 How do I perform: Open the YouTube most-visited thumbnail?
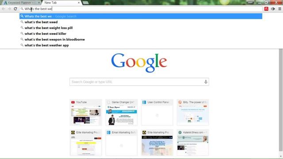click(x=86, y=112)
